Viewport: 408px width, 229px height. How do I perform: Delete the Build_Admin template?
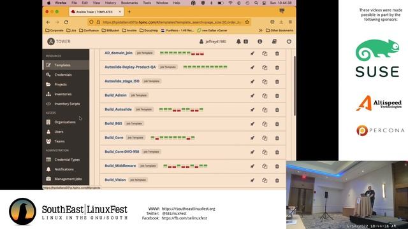coord(277,96)
